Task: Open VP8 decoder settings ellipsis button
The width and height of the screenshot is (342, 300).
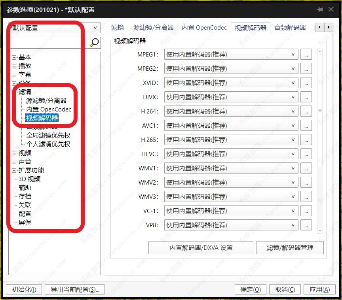Action: click(306, 225)
